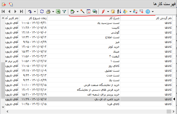Jump to the first record in the list
This screenshot has width=177, height=114.
[3, 11]
